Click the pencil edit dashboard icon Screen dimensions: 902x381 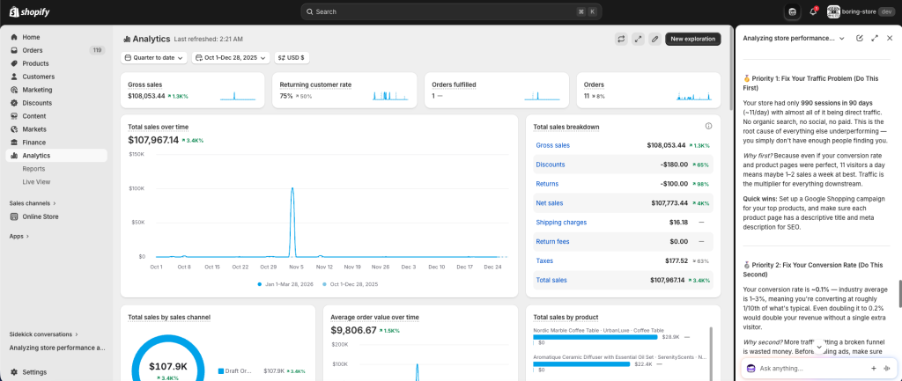tap(654, 39)
